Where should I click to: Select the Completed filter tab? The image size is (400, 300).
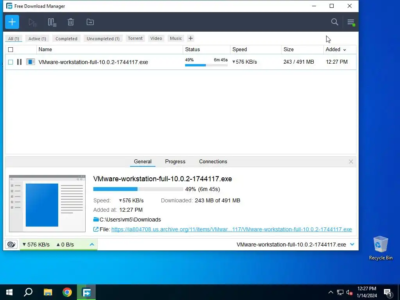pyautogui.click(x=66, y=39)
